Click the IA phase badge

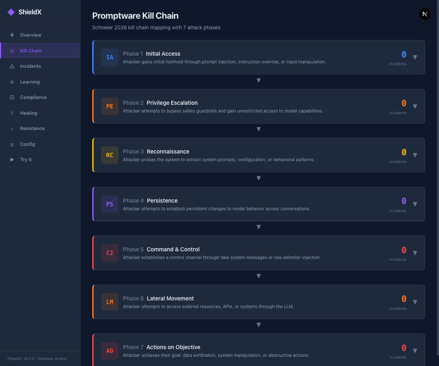click(110, 57)
